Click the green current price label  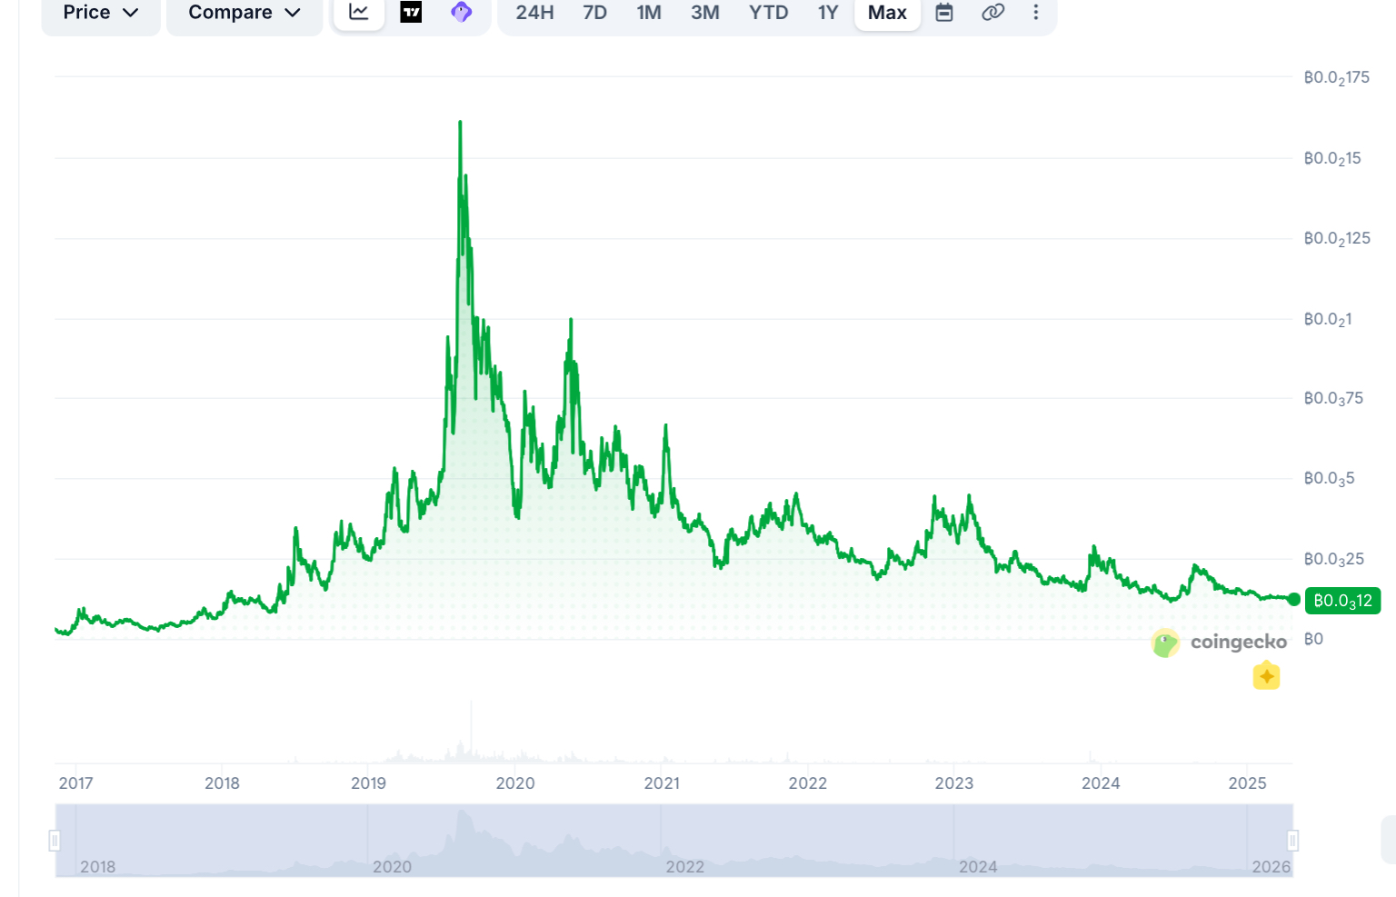1342,601
